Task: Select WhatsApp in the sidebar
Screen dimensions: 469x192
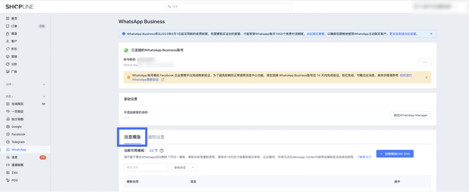Action: 19,150
